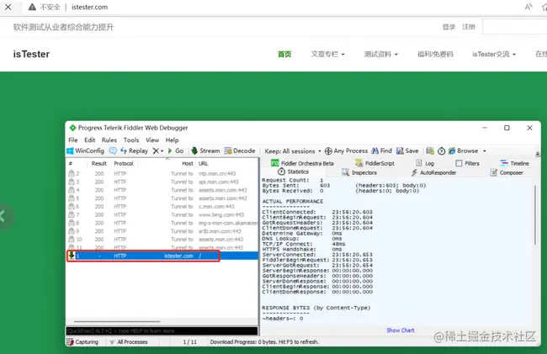Click the 登录 login link
This screenshot has width=547, height=354.
coord(449,27)
